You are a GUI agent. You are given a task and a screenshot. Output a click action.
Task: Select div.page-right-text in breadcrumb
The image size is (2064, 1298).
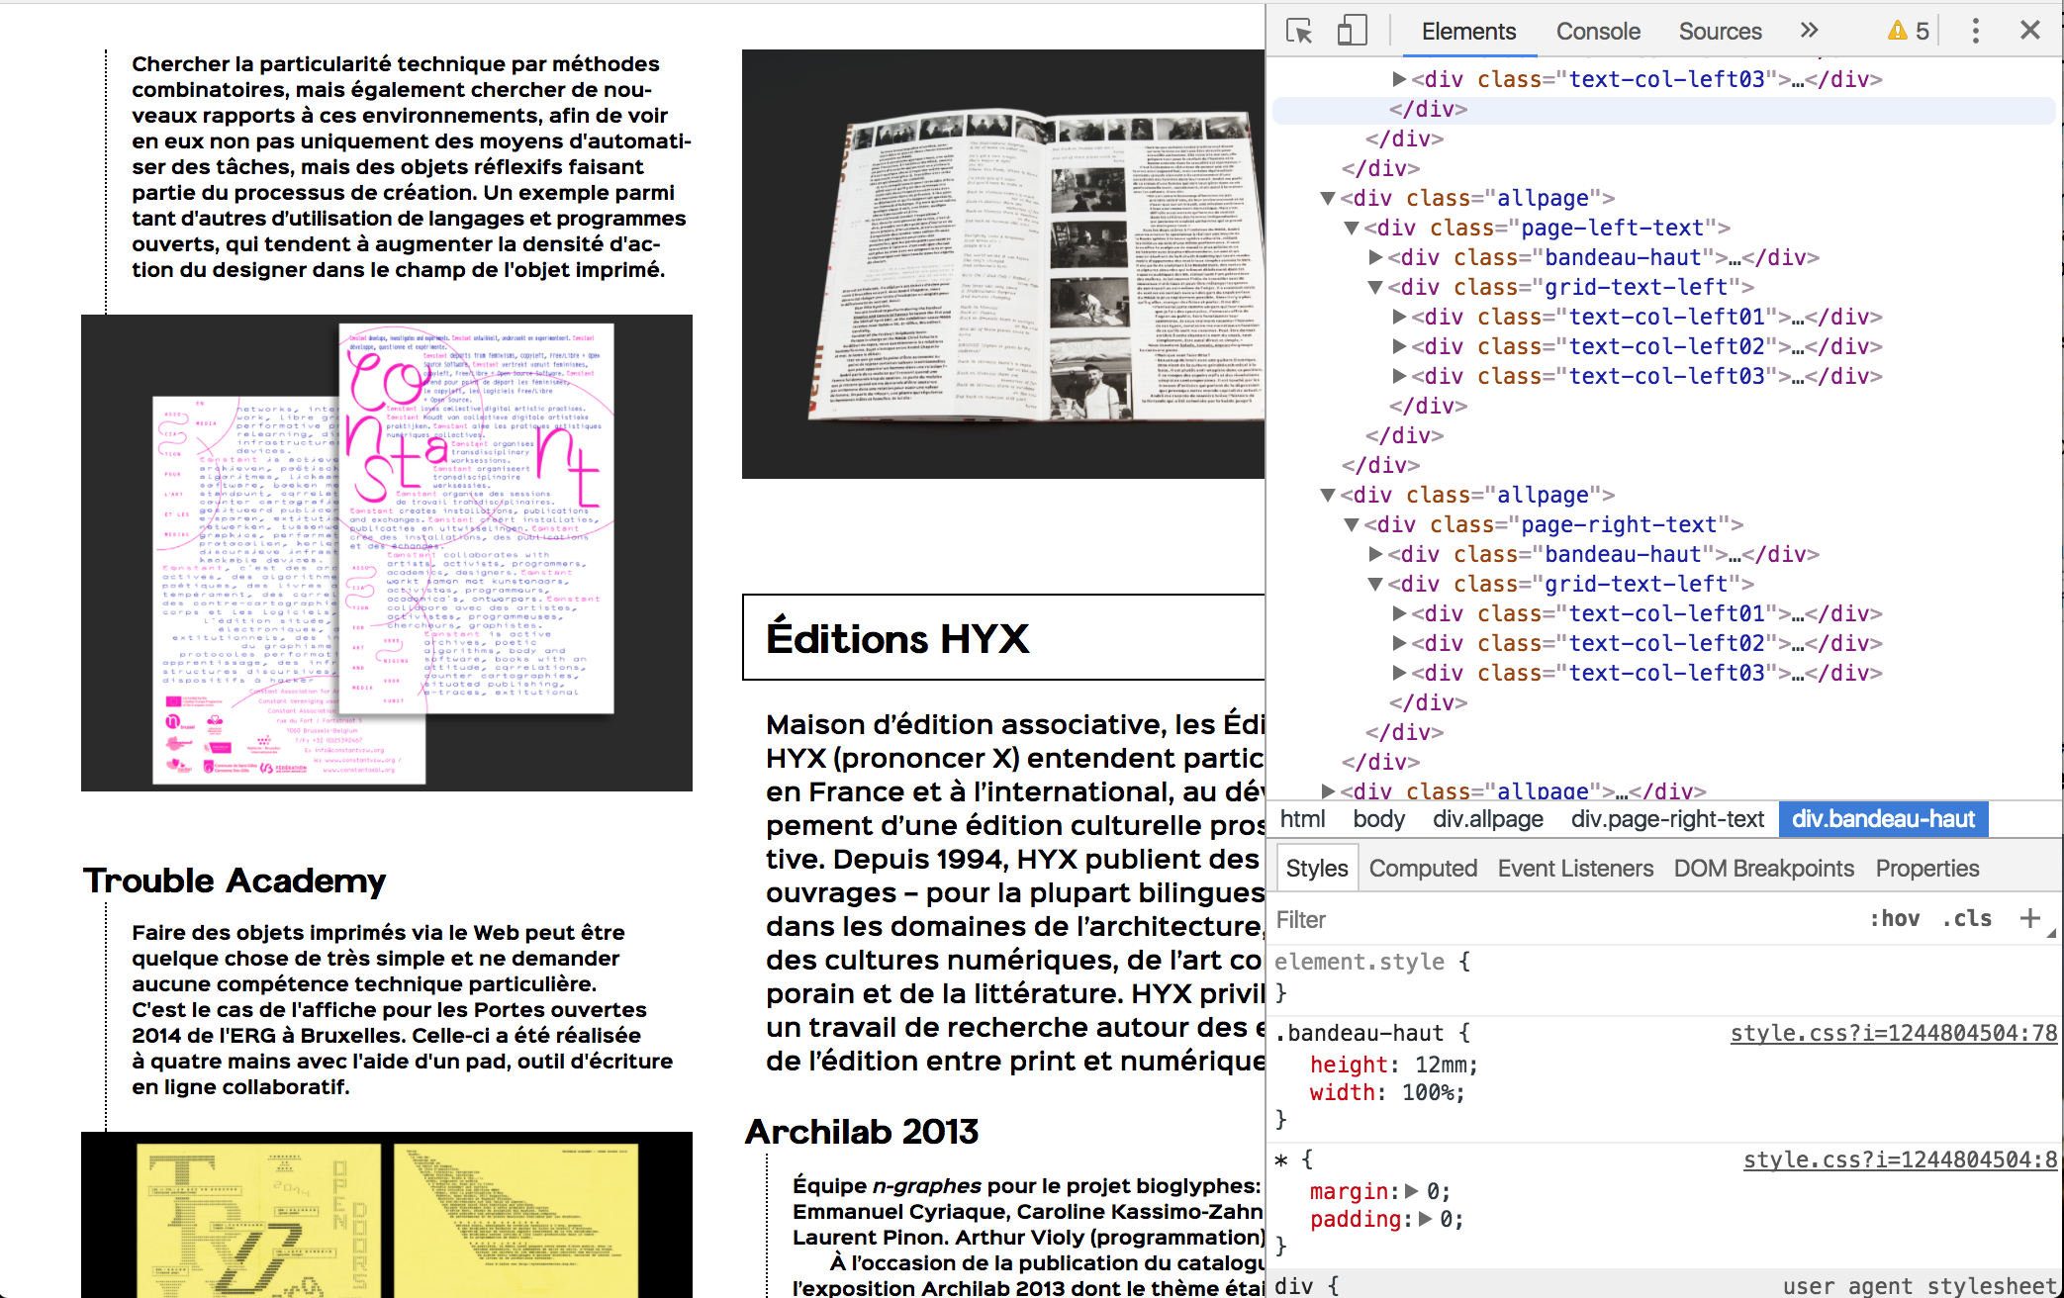1667,819
